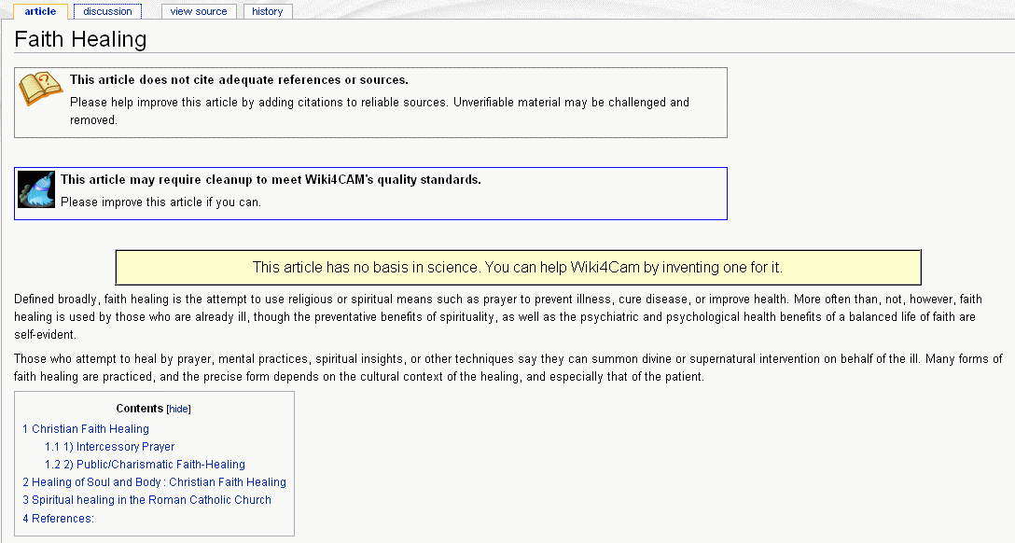This screenshot has height=543, width=1015.
Task: Click the Faith Healing page heading
Action: point(80,39)
